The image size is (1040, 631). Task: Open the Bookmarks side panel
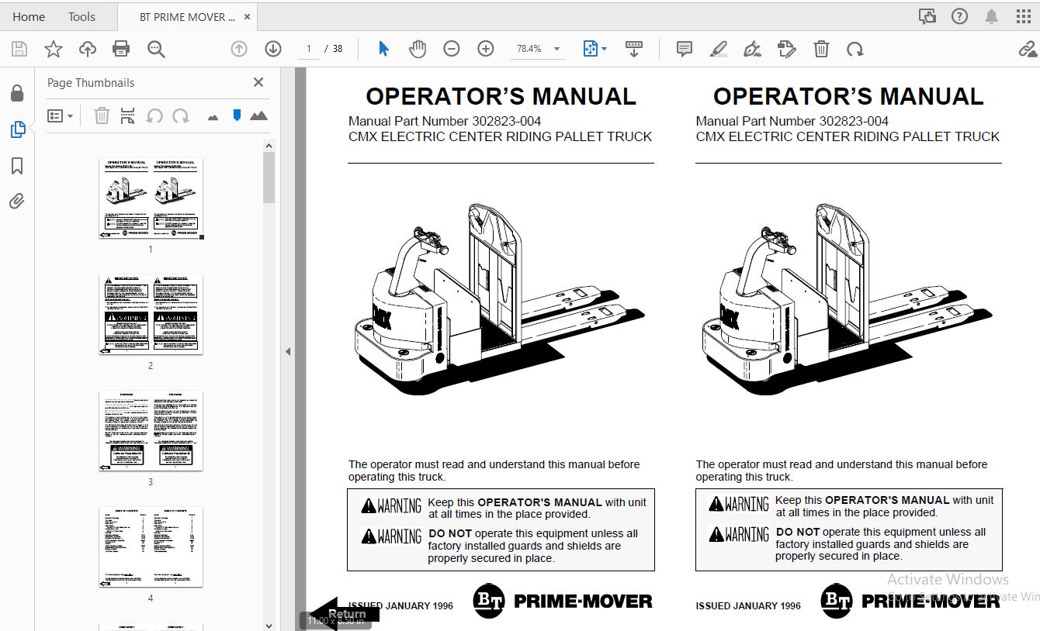(17, 166)
